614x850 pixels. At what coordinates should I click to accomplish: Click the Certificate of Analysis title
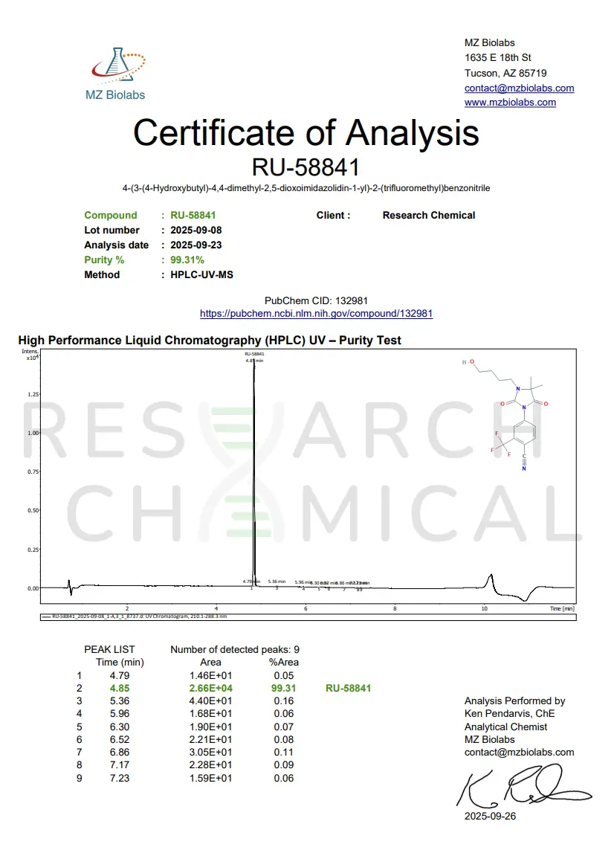pos(306,132)
